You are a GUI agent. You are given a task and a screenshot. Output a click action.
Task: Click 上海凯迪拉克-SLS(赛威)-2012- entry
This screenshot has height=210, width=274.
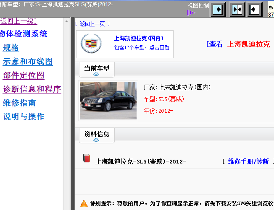[x=140, y=161]
